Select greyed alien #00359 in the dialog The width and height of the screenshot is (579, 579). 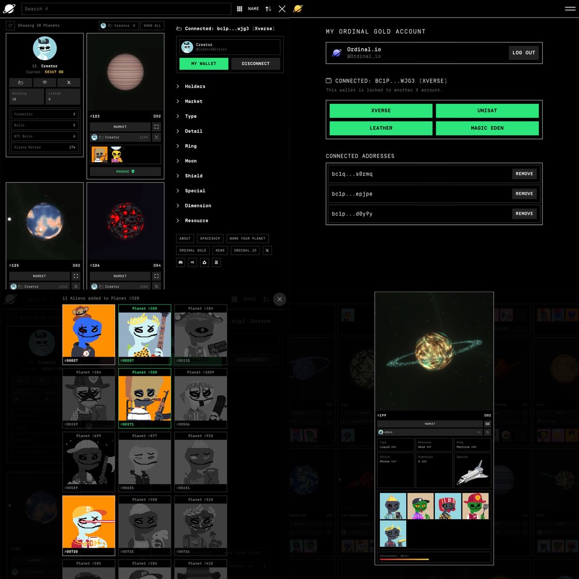coord(89,398)
